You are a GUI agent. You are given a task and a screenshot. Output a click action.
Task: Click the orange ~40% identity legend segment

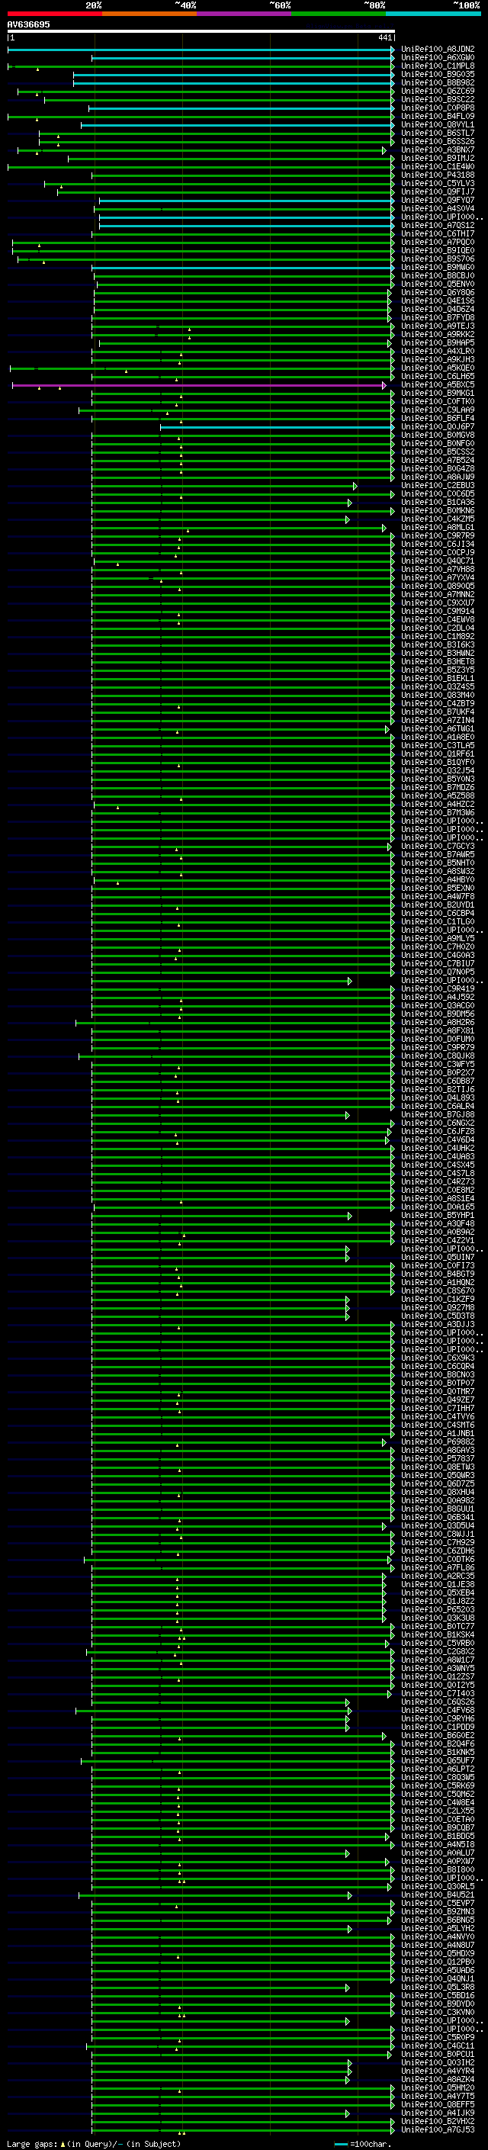click(149, 14)
